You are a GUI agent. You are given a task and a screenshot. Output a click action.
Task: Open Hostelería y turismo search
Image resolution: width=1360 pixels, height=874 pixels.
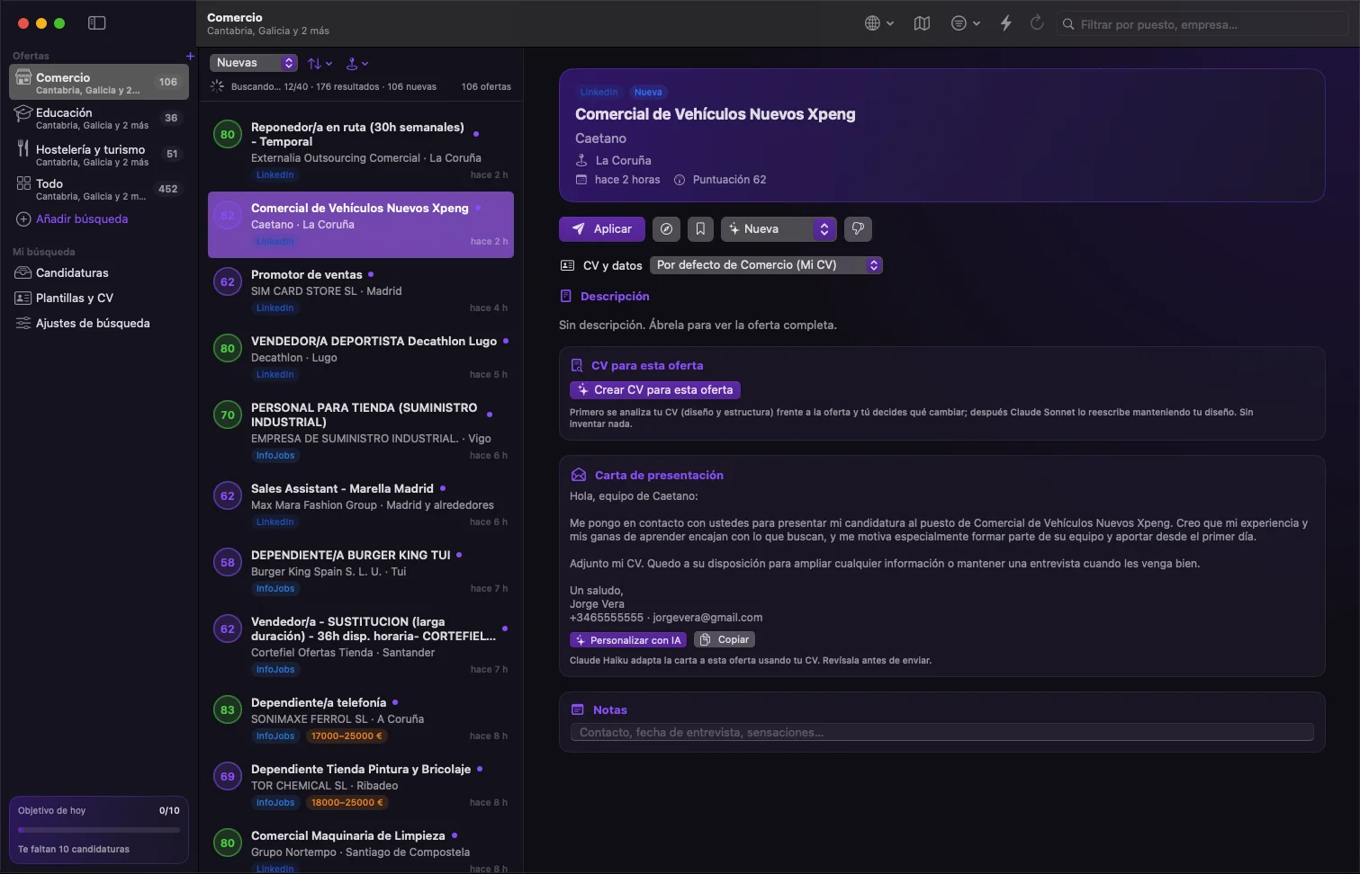click(x=99, y=154)
